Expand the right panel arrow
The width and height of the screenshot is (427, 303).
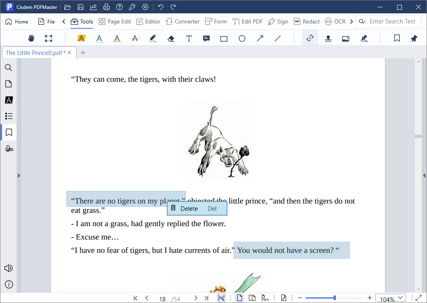coord(424,176)
